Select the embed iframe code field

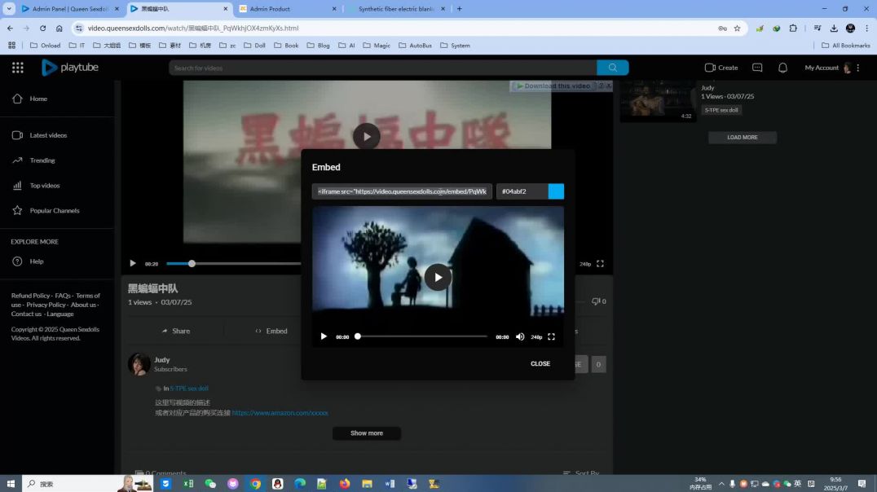[x=402, y=191]
